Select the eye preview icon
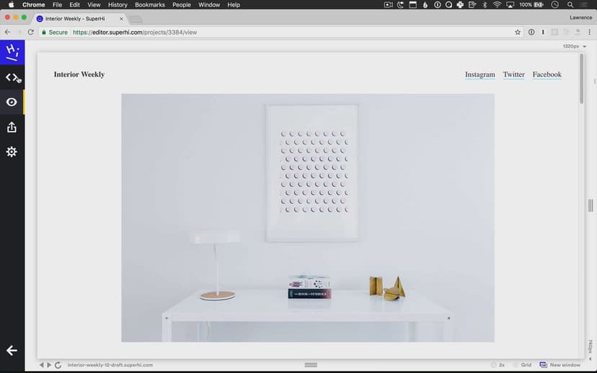The height and width of the screenshot is (373, 597). coord(12,102)
